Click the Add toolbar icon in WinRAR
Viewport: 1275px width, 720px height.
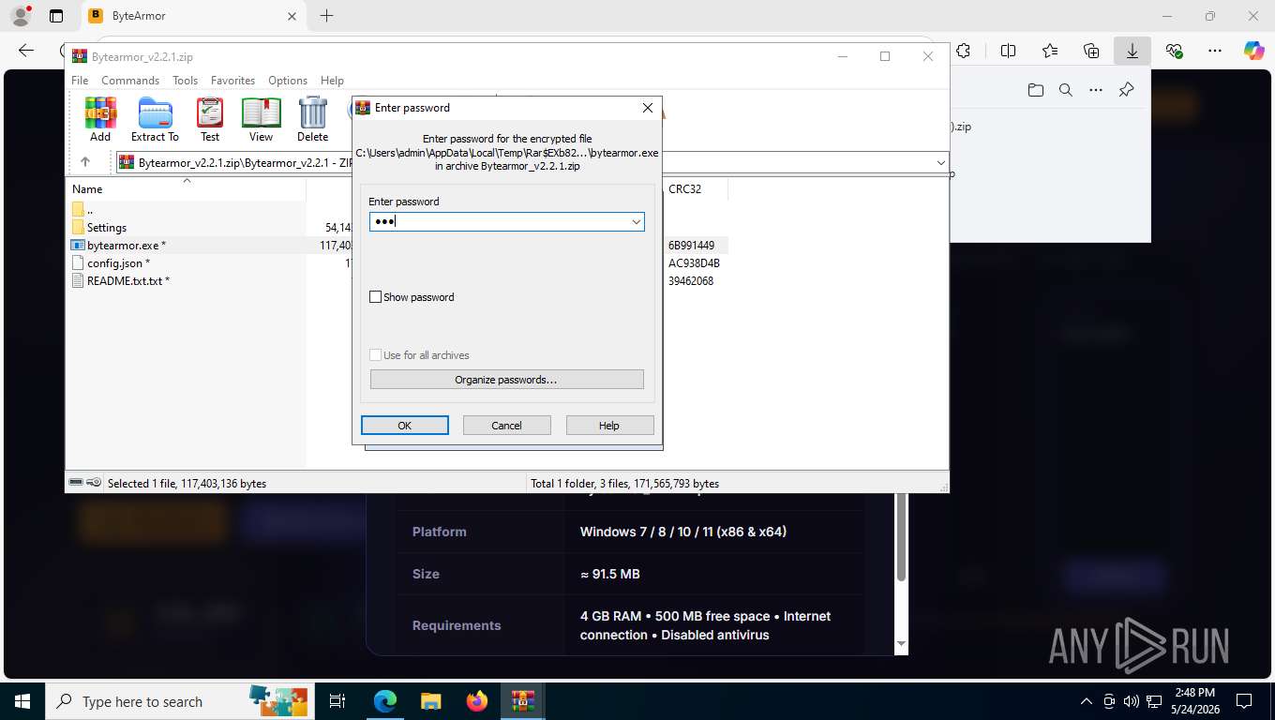[x=100, y=119]
